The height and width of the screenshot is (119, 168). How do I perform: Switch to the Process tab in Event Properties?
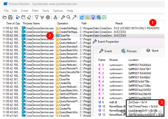tap(129, 51)
